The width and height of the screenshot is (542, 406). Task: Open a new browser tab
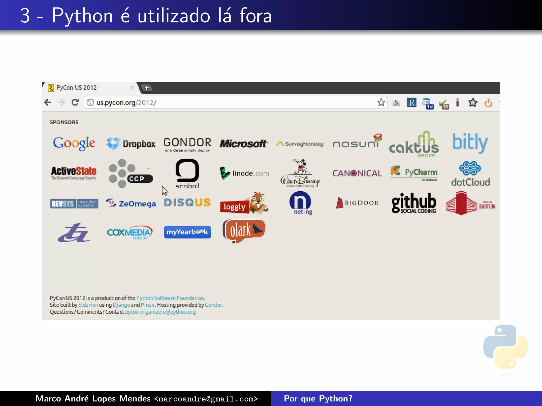[x=147, y=88]
